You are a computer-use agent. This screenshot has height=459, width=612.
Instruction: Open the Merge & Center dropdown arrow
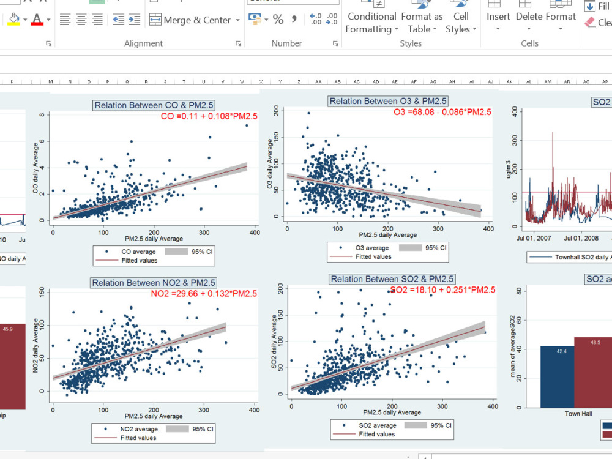(237, 20)
